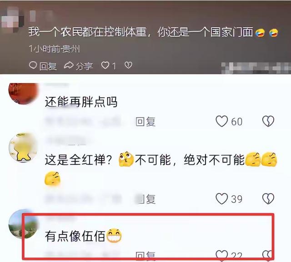This screenshot has height=262, width=291.
Task: Reply to '还能再胖点吗' comment
Action: pos(145,122)
